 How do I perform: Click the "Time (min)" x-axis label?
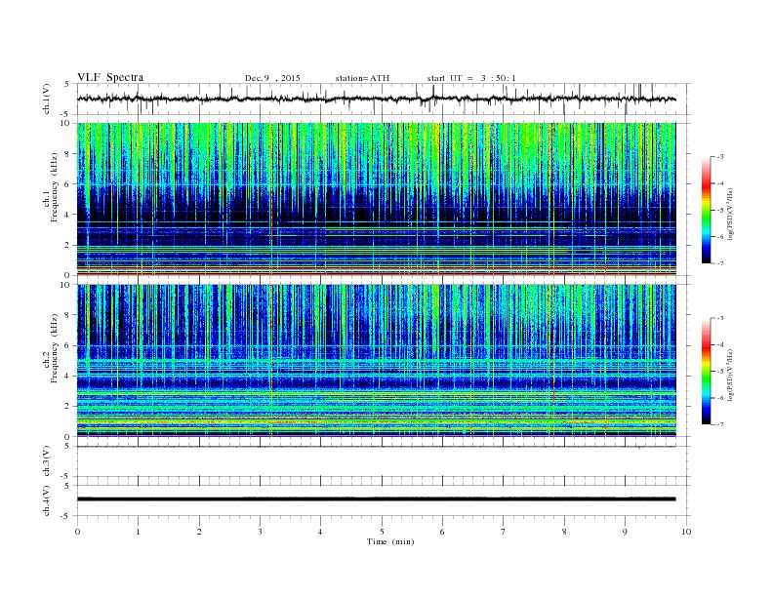point(390,541)
